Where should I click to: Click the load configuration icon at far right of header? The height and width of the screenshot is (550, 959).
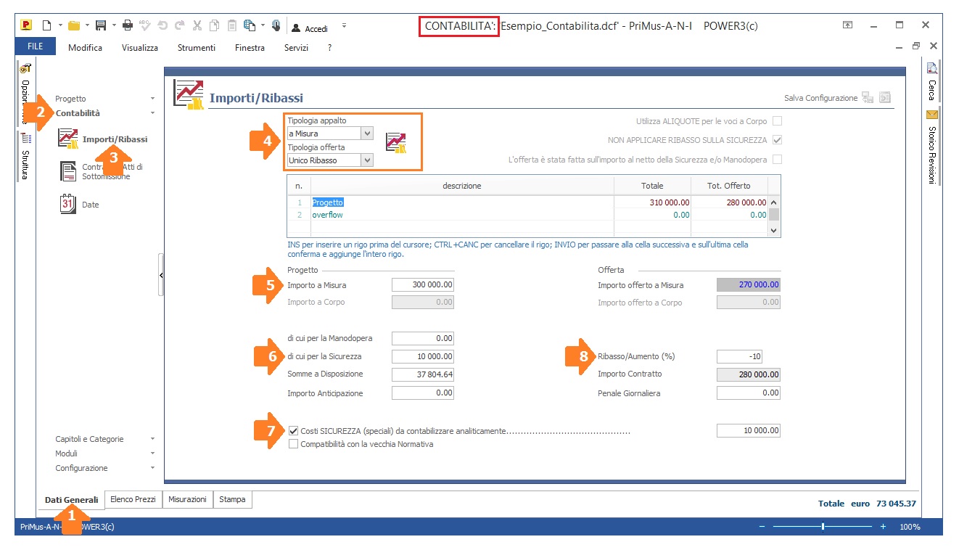point(884,97)
